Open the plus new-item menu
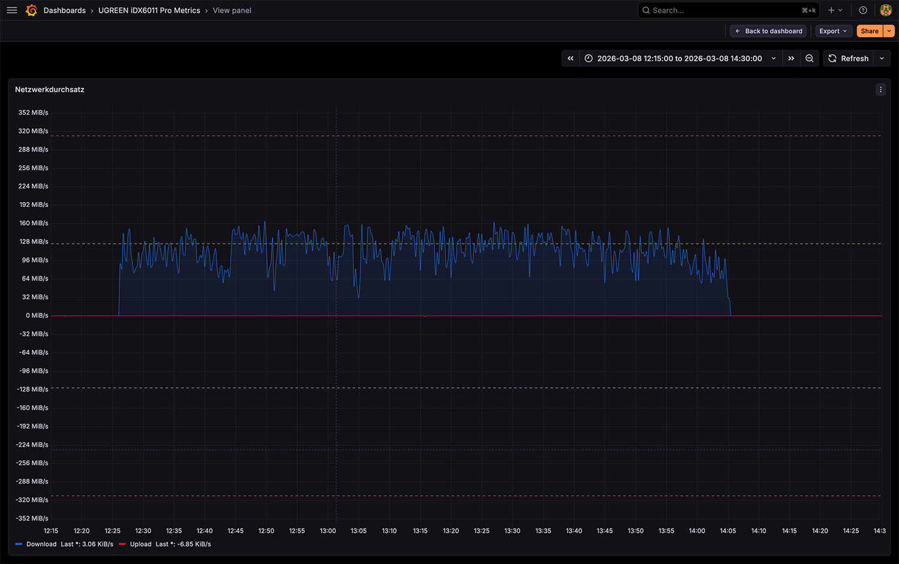 pyautogui.click(x=835, y=10)
